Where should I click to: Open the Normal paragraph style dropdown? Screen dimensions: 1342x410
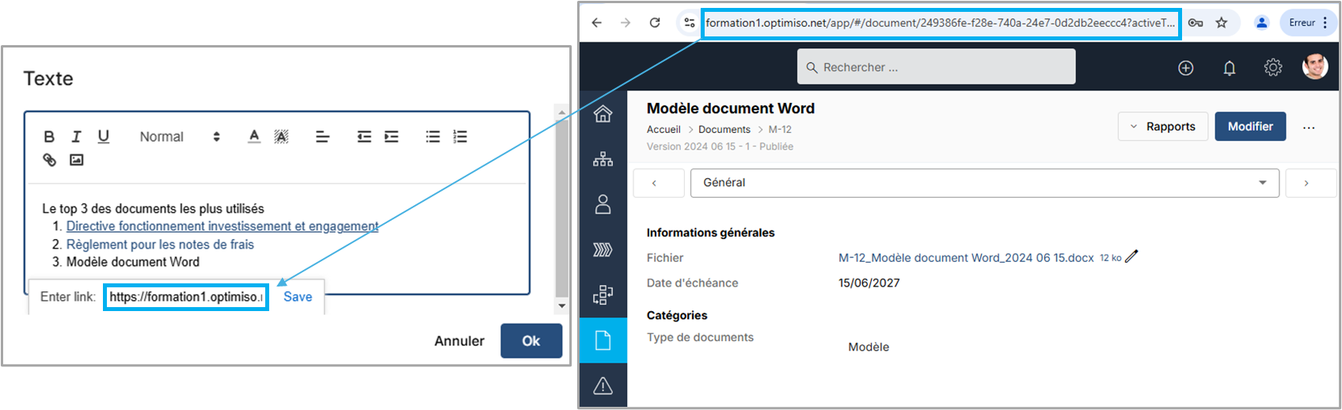click(179, 137)
